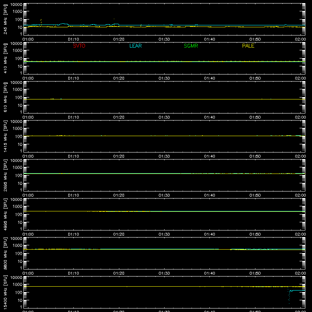Click the green SGMR station legend label

pyautogui.click(x=191, y=46)
